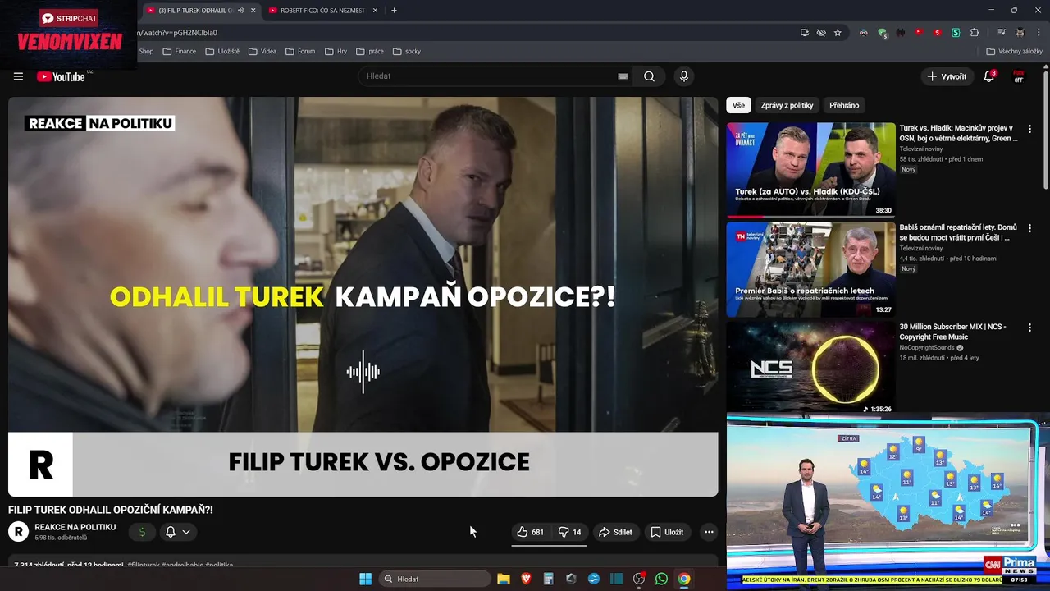Dislike the video showing 14
Screen dimensions: 1050x591
point(570,532)
